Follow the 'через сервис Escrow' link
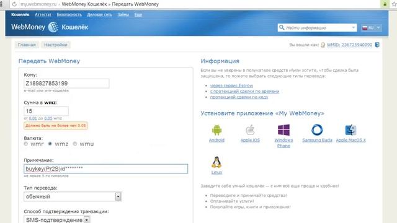Image resolution: width=397 pixels, height=223 pixels. 231,85
